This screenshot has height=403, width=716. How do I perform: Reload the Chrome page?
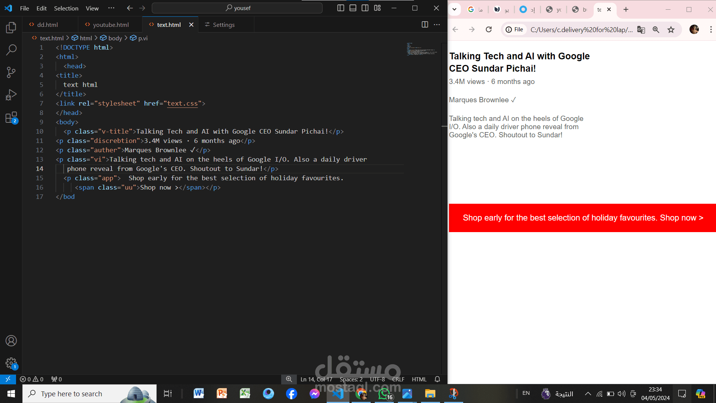point(489,29)
